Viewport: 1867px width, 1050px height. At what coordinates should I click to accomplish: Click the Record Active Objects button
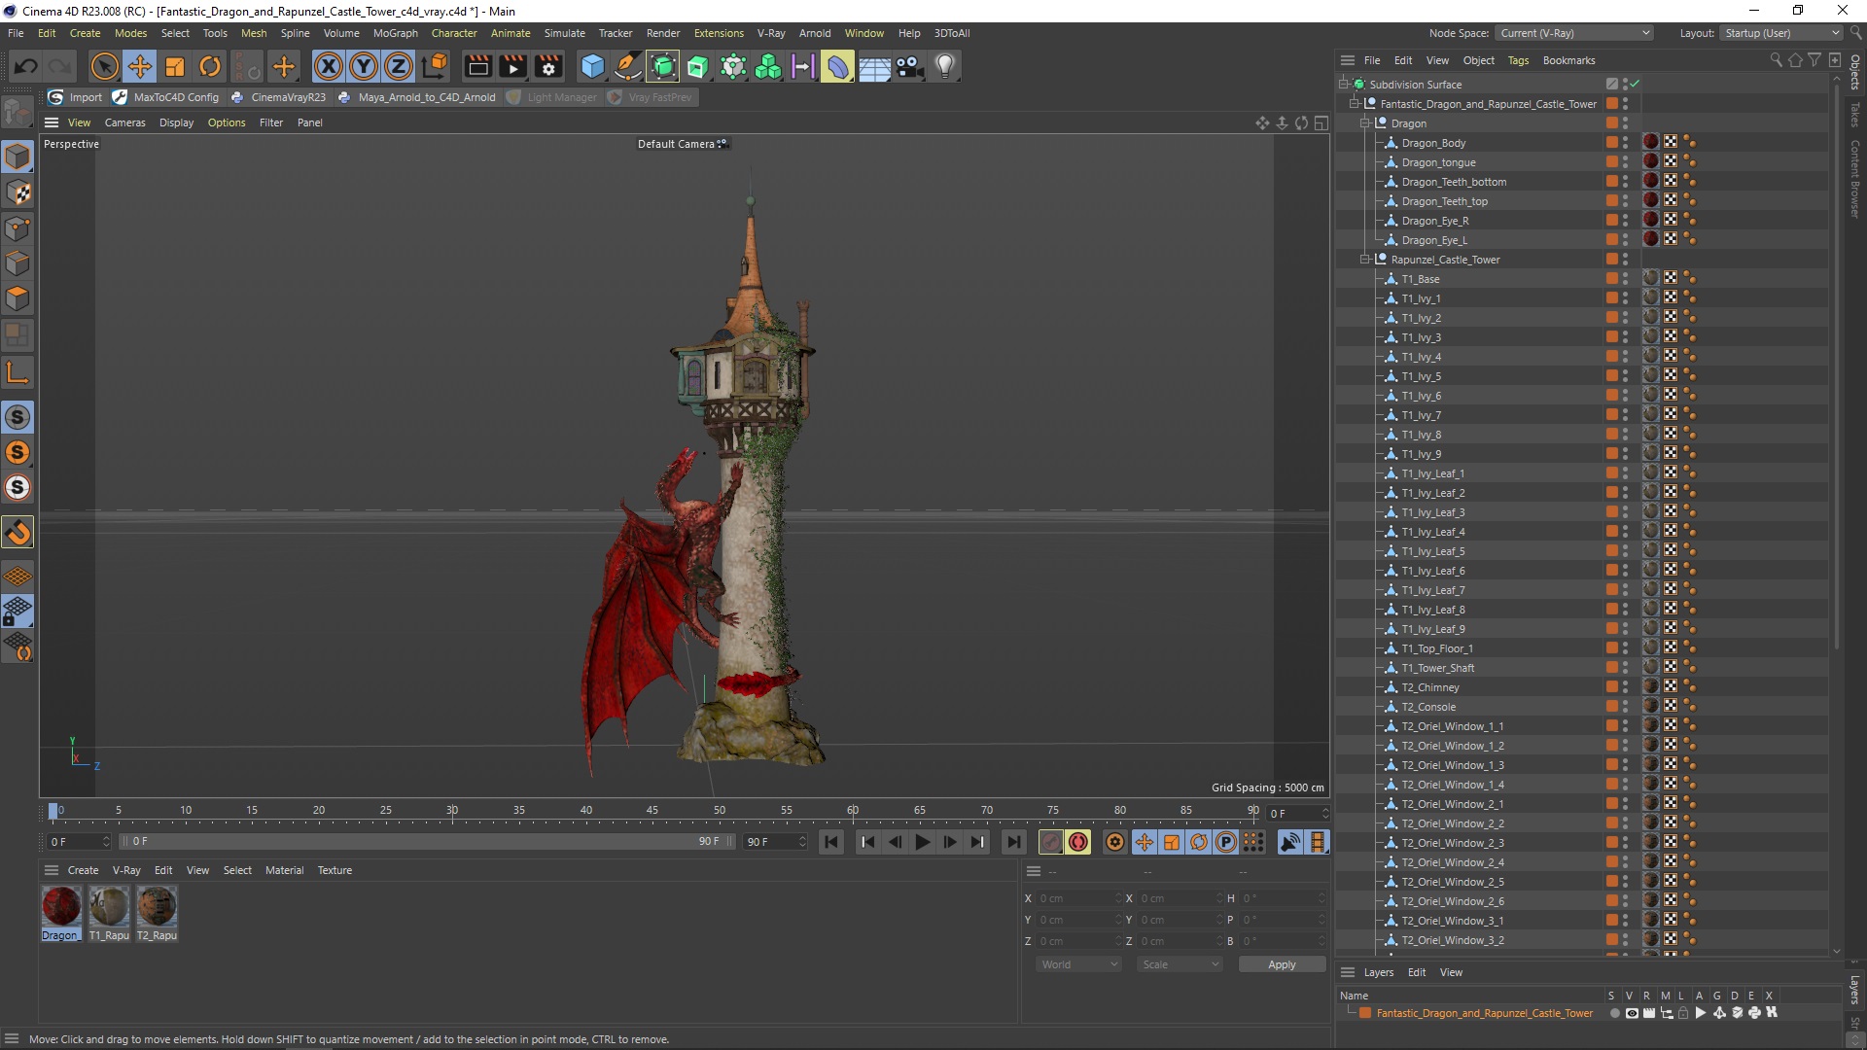(x=1051, y=842)
